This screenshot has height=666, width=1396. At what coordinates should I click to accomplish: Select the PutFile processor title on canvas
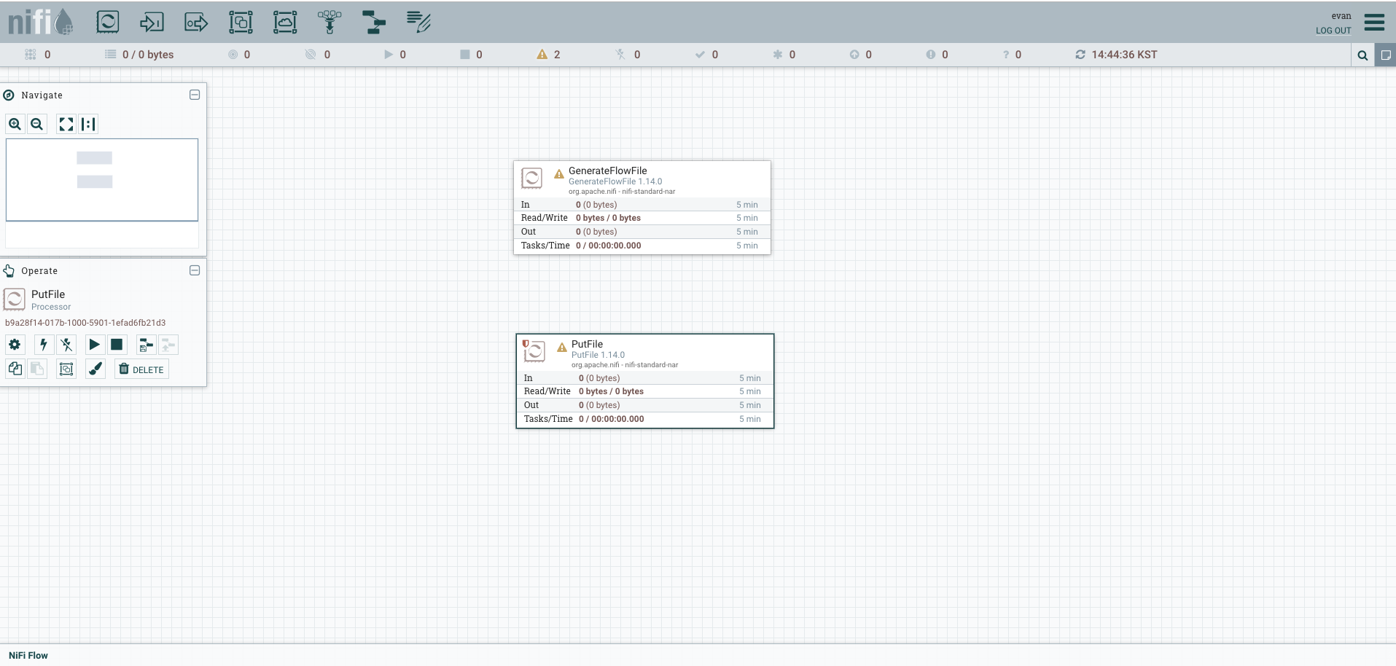(x=587, y=344)
